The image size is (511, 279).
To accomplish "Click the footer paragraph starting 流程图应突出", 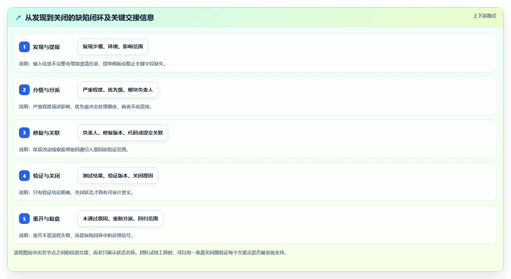I will click(x=151, y=253).
